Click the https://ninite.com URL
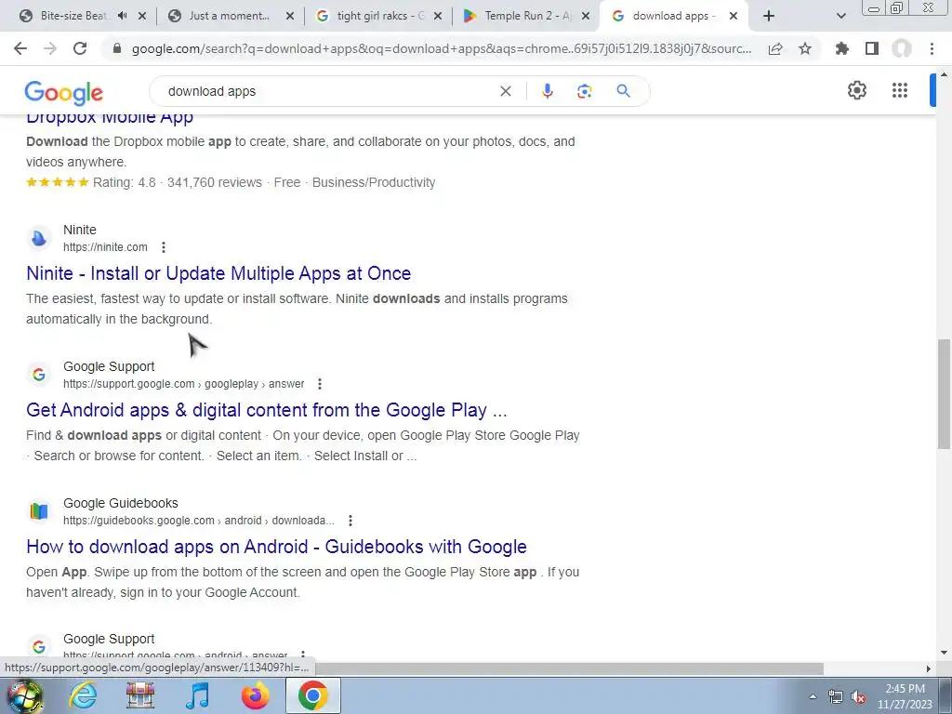 105,247
